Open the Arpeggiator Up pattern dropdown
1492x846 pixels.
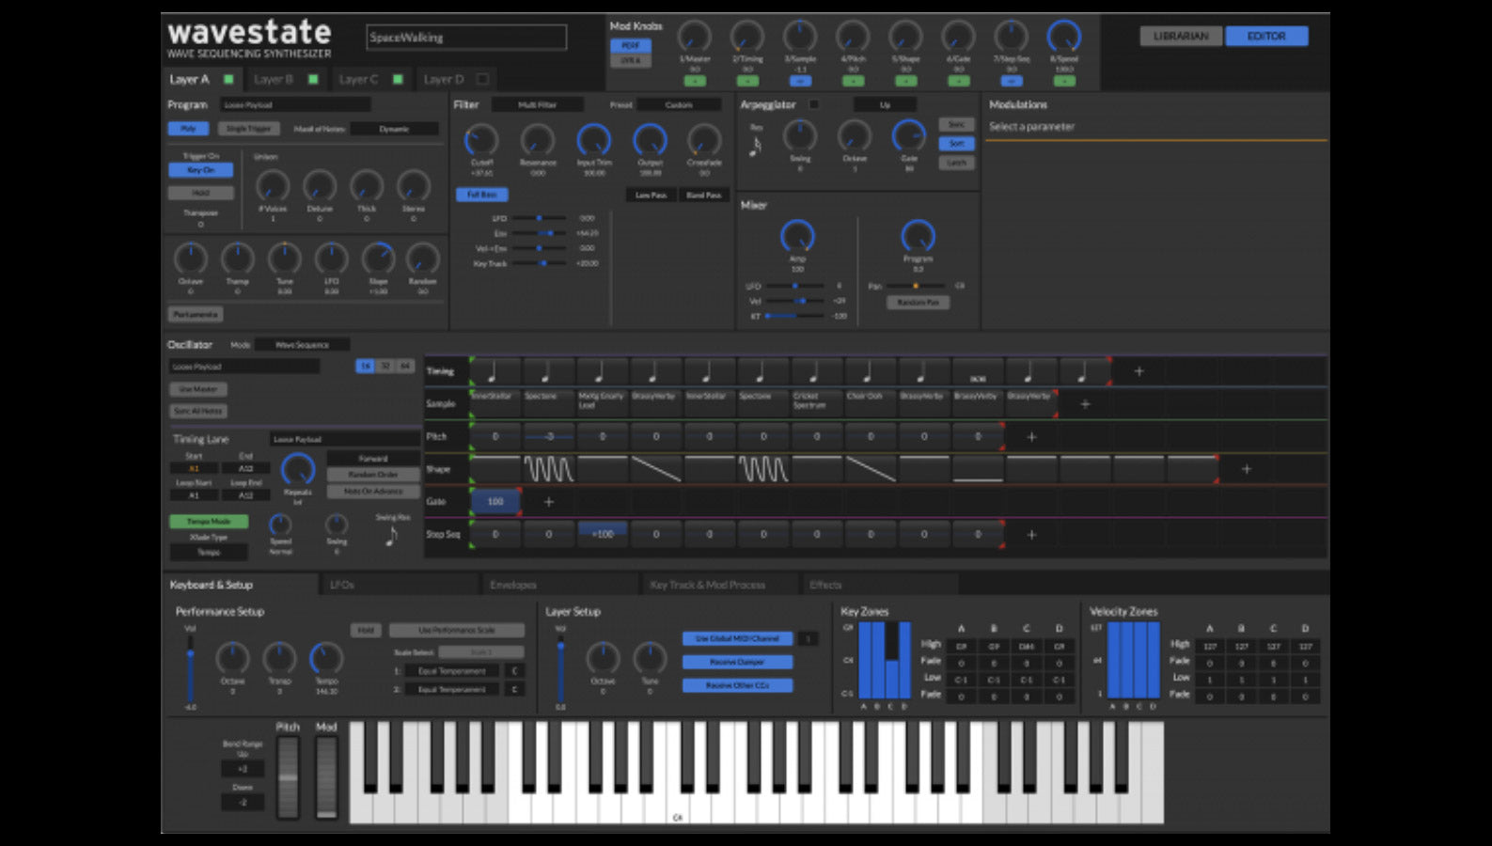click(885, 104)
